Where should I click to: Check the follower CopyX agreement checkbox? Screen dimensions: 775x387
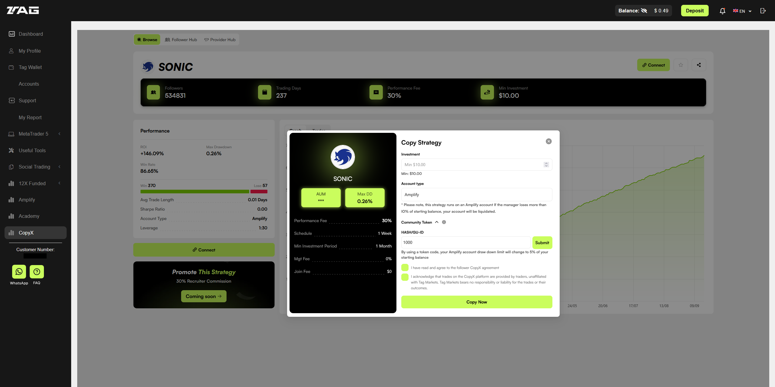pyautogui.click(x=405, y=267)
